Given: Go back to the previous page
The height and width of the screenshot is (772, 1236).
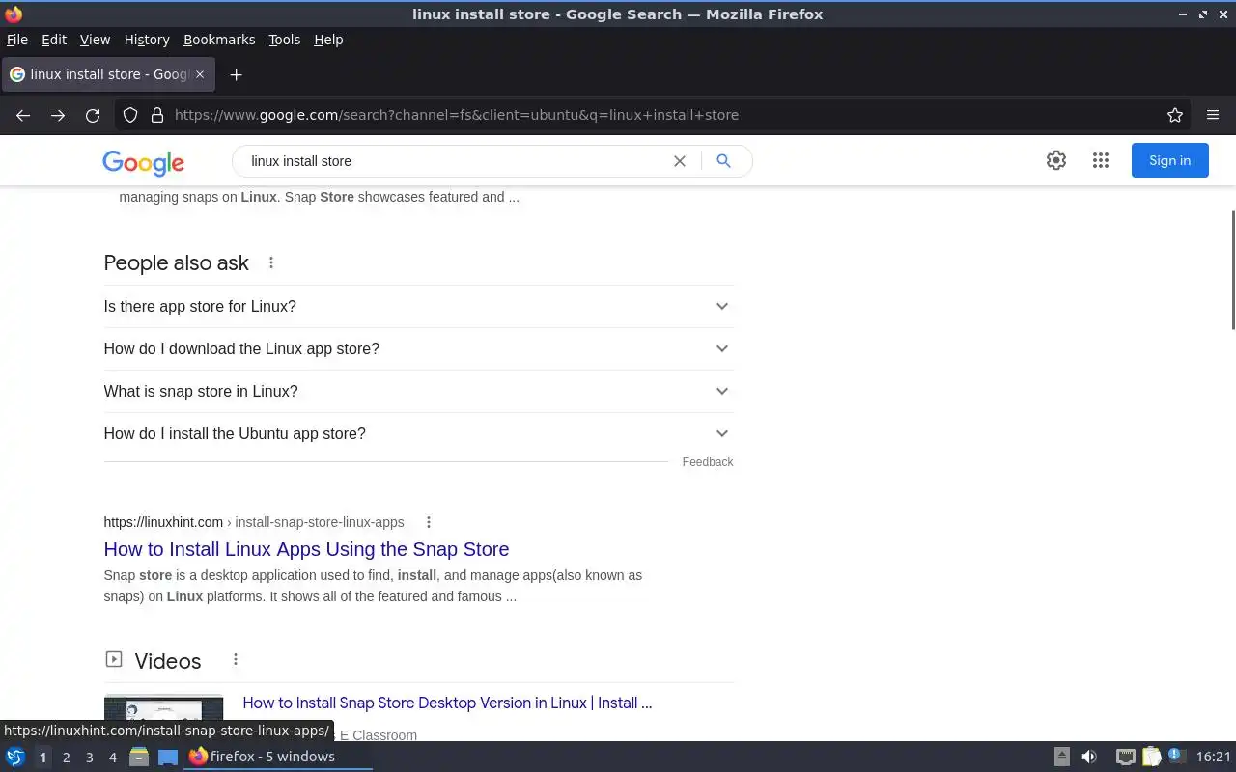Looking at the screenshot, I should pyautogui.click(x=23, y=115).
